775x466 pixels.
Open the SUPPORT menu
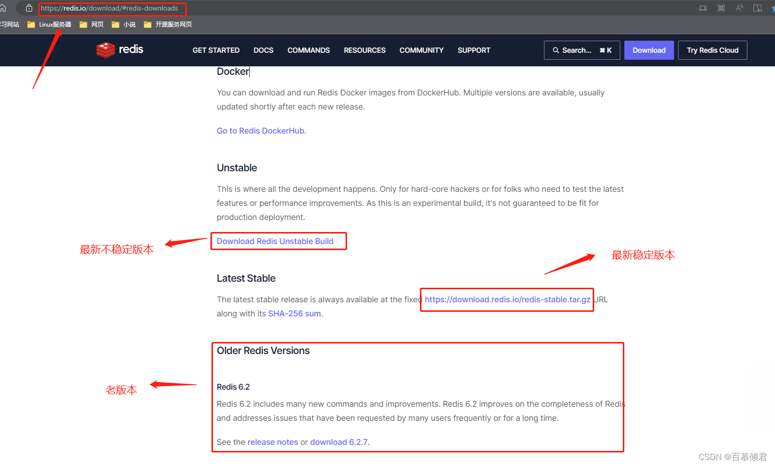tap(474, 50)
